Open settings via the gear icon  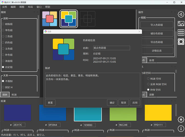(x=181, y=119)
